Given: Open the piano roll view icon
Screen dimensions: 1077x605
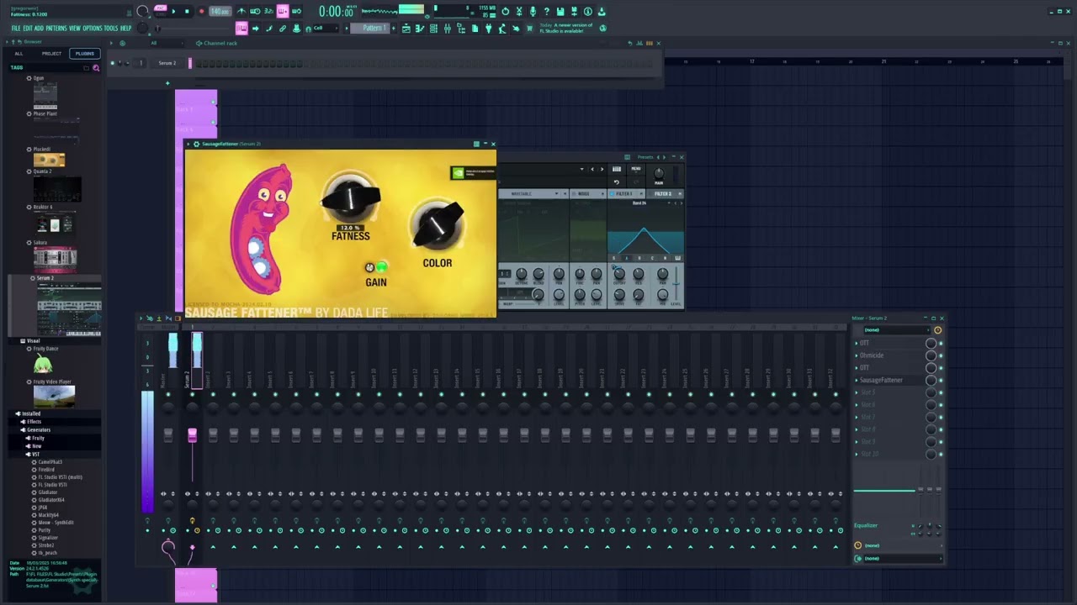Looking at the screenshot, I should 420,28.
